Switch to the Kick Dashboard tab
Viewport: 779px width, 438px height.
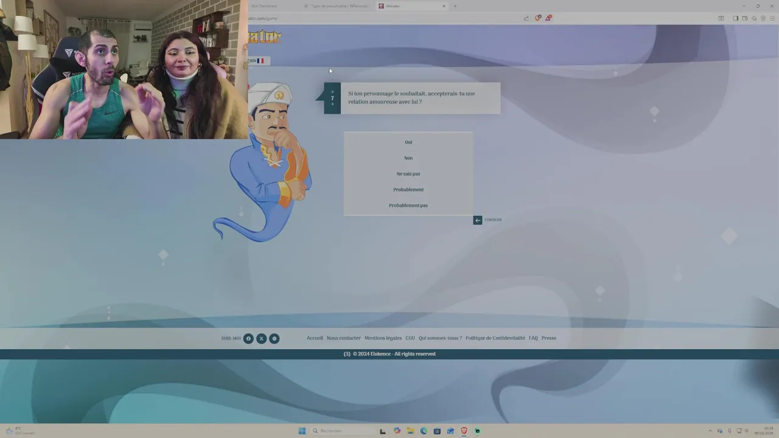click(x=265, y=6)
